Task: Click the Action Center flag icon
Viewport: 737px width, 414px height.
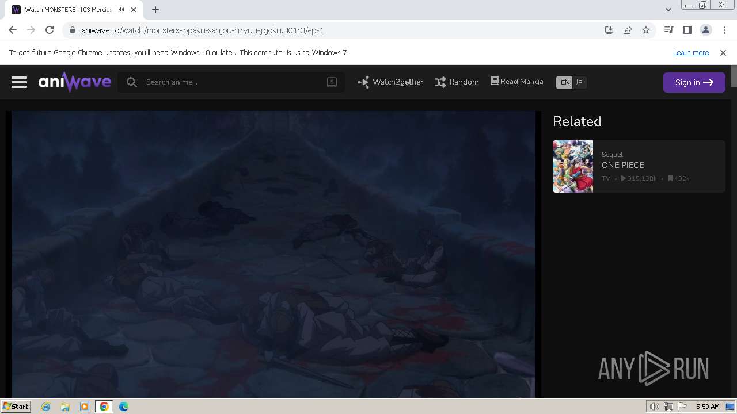Action: coord(682,407)
